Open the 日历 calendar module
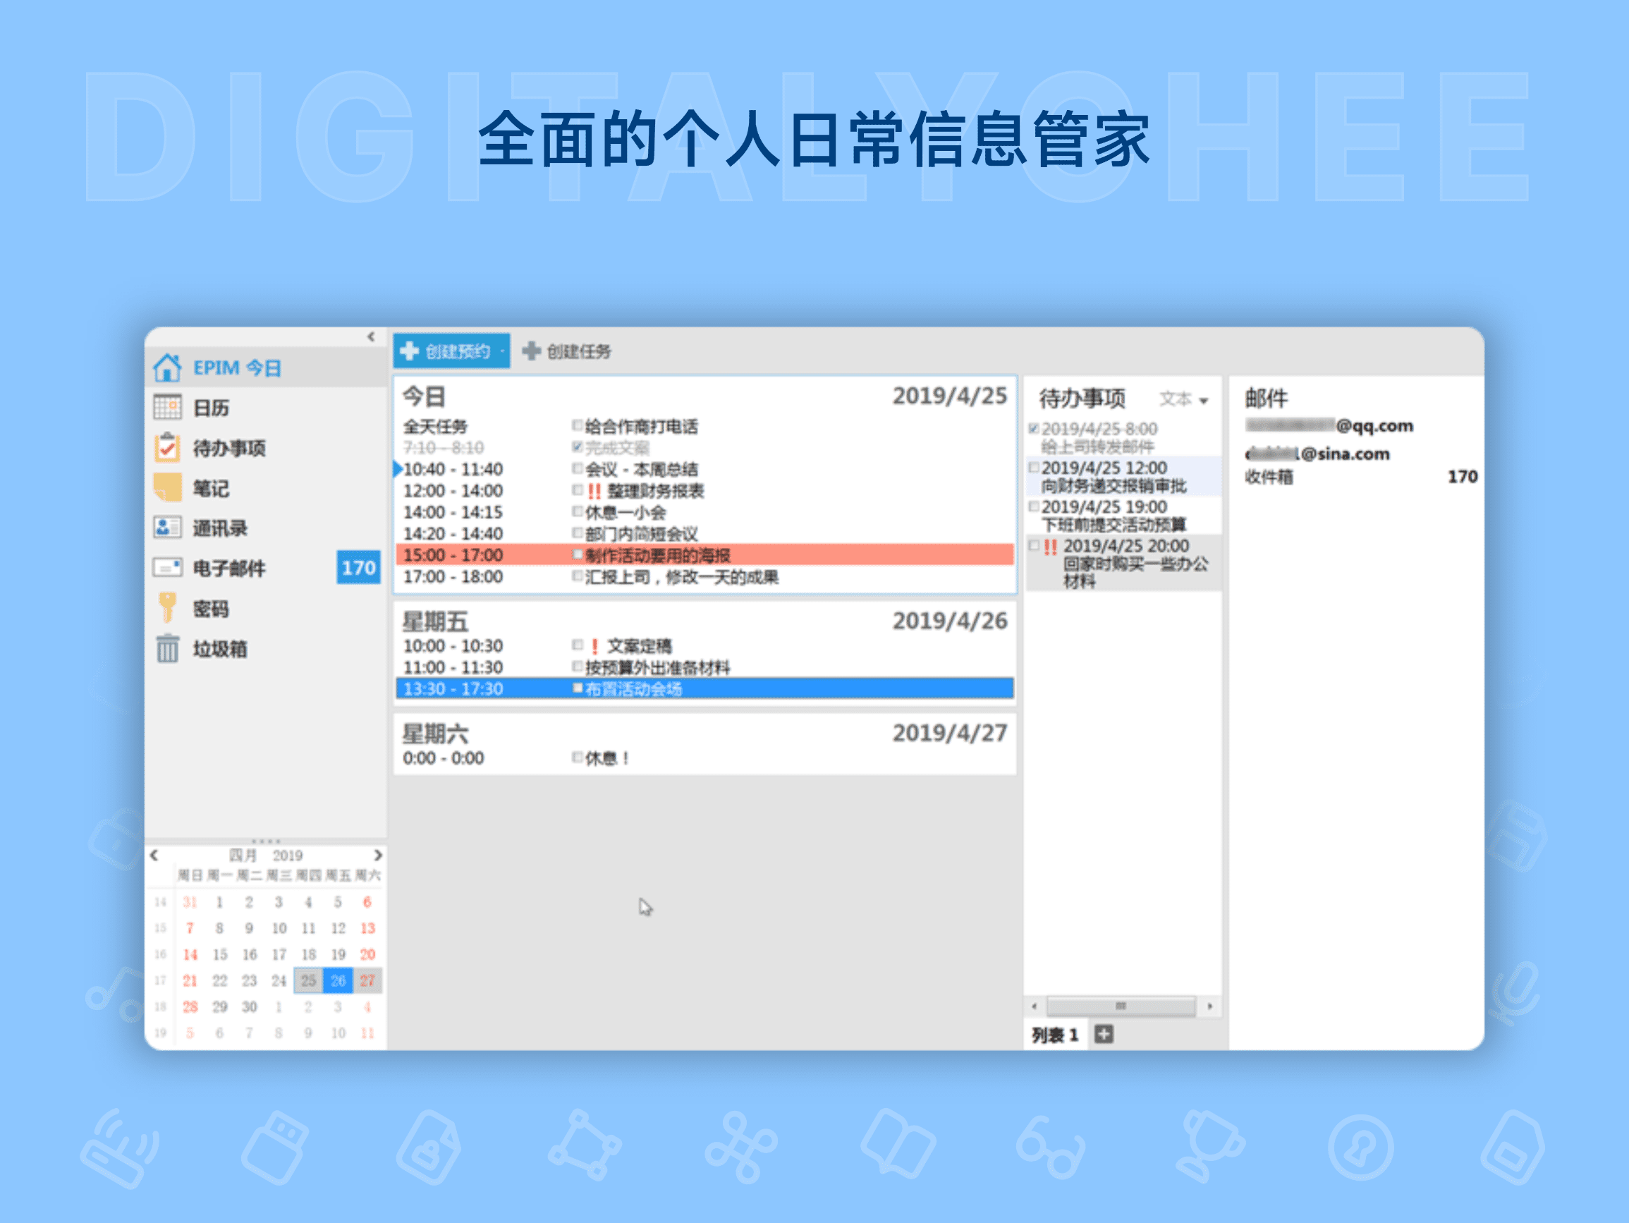This screenshot has height=1223, width=1629. [x=211, y=408]
